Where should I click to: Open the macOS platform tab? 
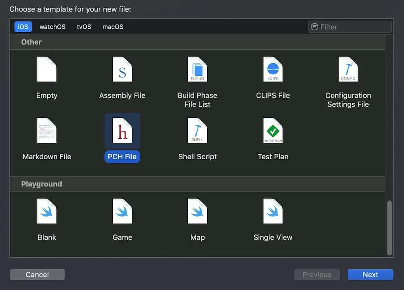point(113,27)
